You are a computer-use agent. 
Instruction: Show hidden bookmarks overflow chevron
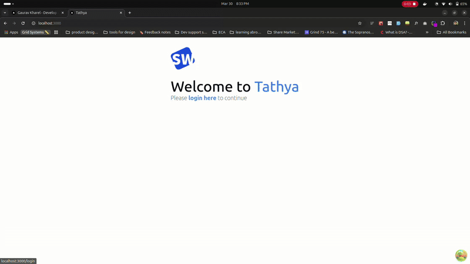427,32
